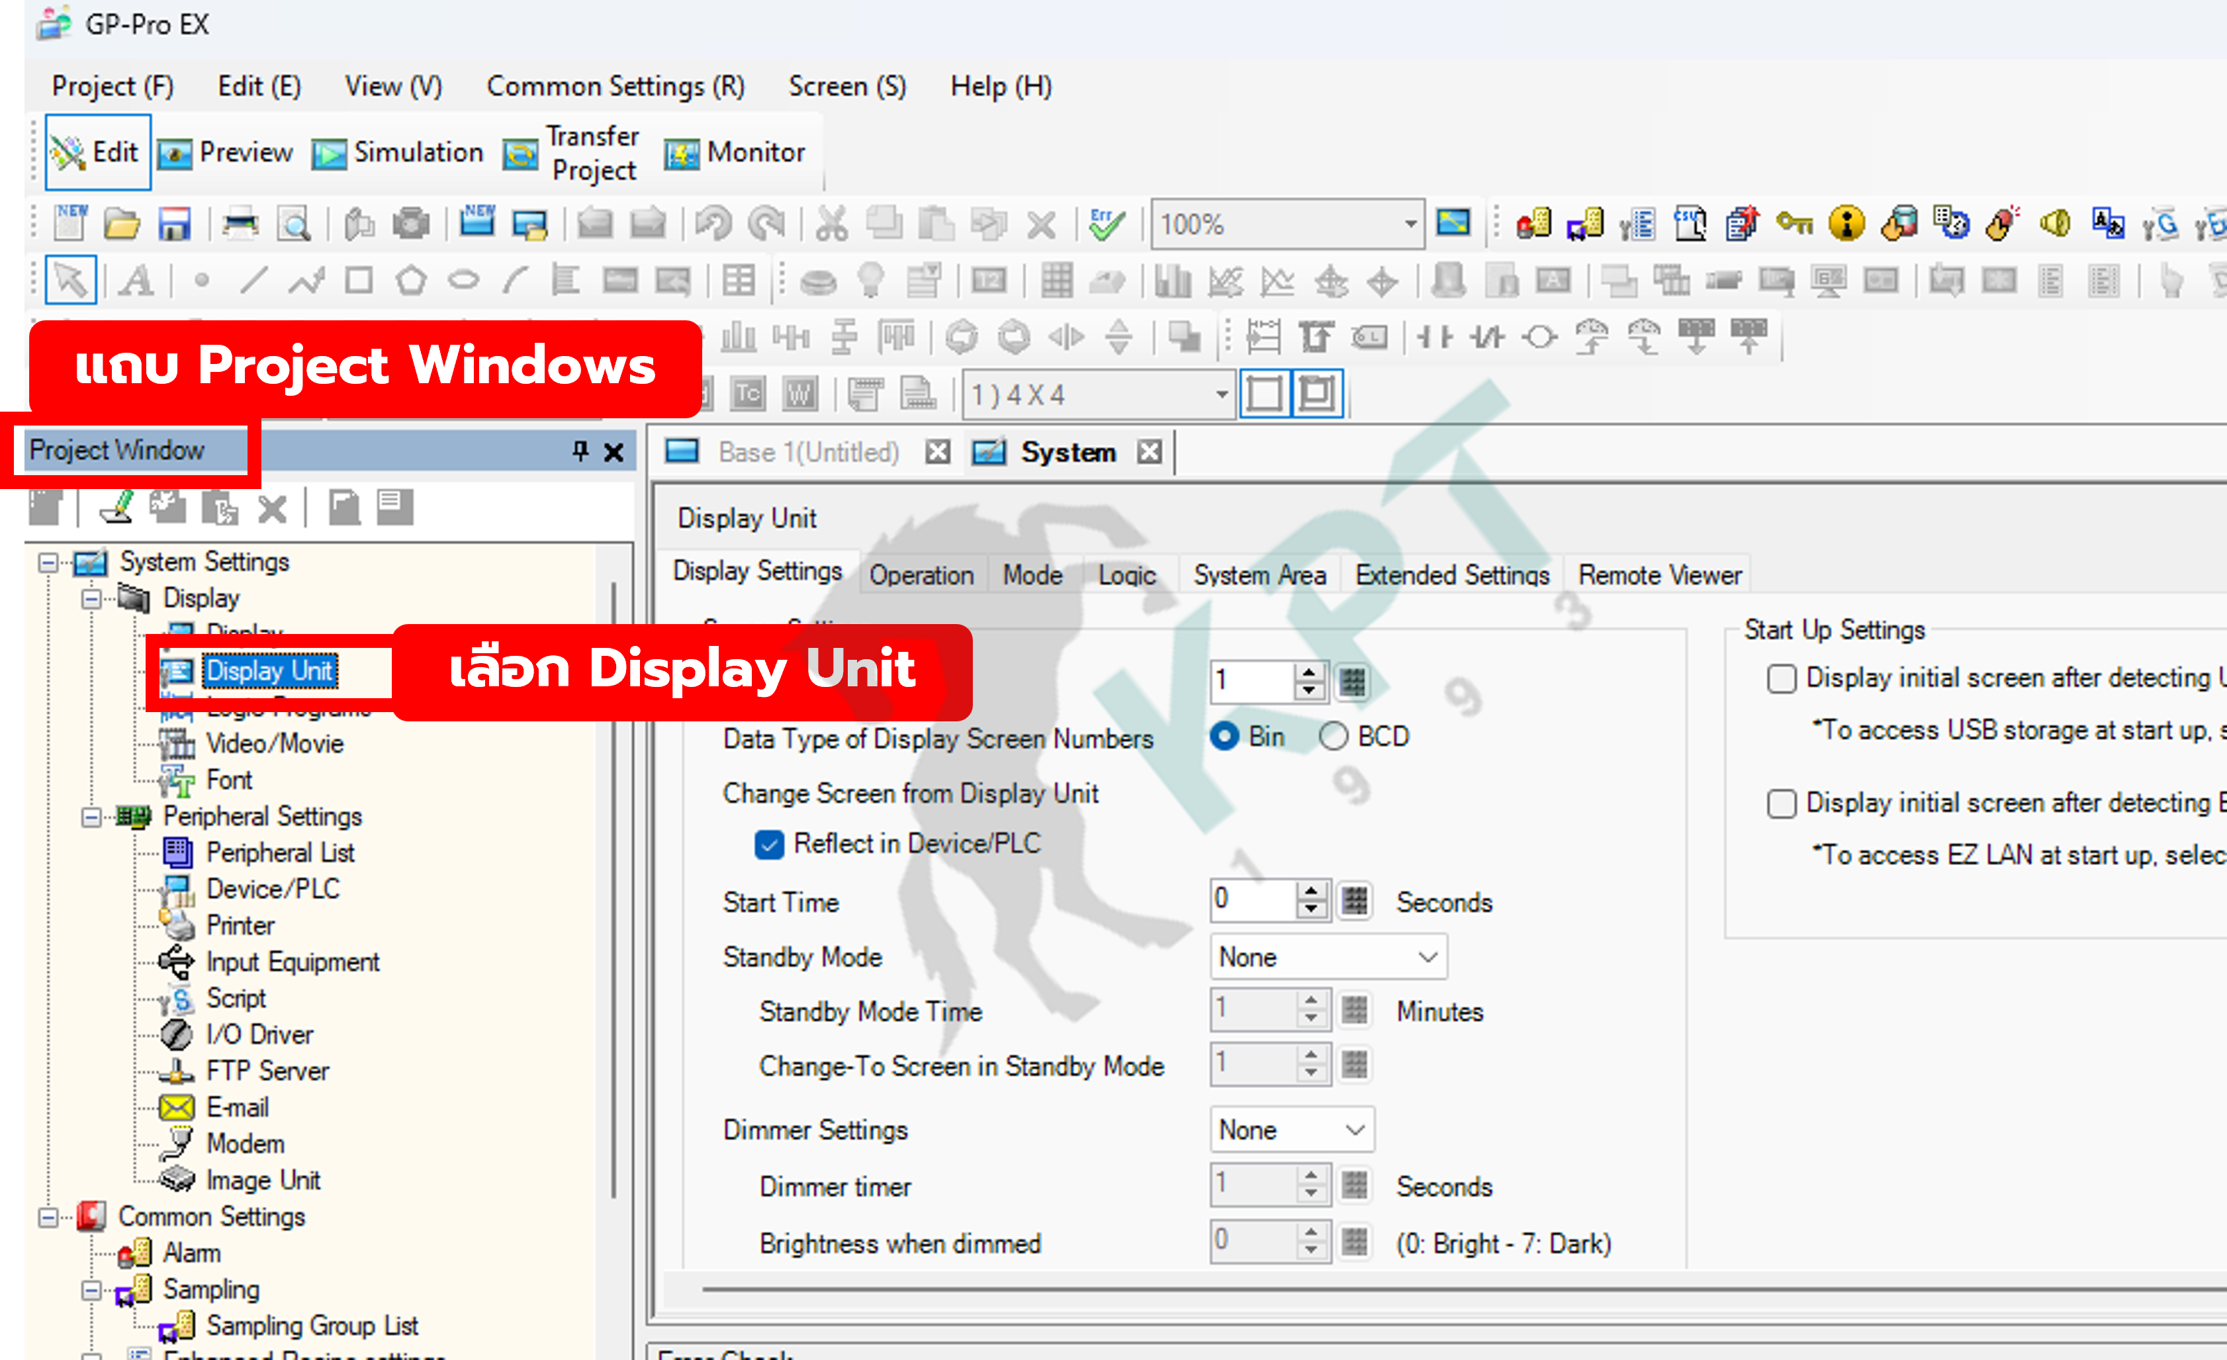The width and height of the screenshot is (2227, 1360).
Task: Select Alarm in the tree
Action: (x=192, y=1254)
